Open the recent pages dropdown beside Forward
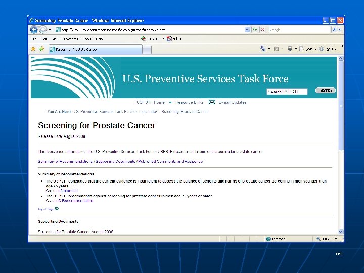This screenshot has width=364, height=273. tap(49, 30)
